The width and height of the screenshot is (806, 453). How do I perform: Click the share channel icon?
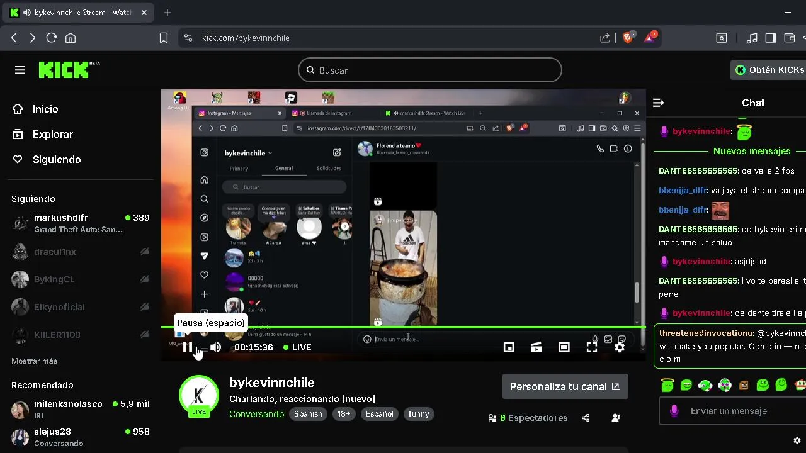tap(586, 418)
